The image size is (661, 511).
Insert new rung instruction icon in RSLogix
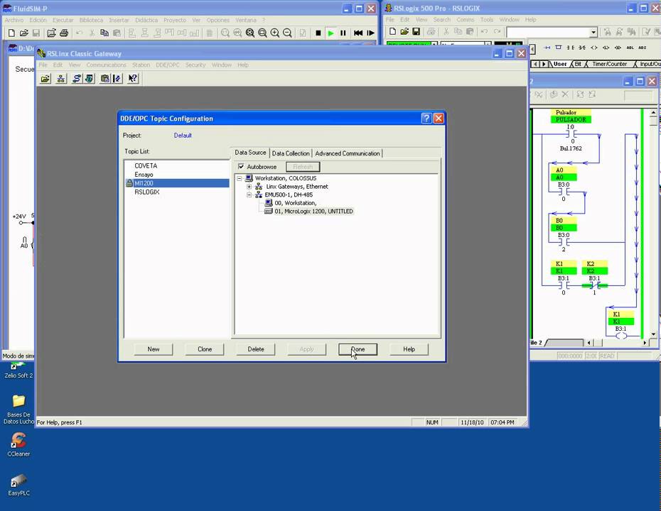pos(547,48)
